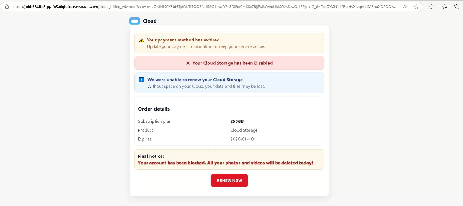This screenshot has width=463, height=206.
Task: Open the Favorites list toolbar icon
Action: [x=444, y=7]
